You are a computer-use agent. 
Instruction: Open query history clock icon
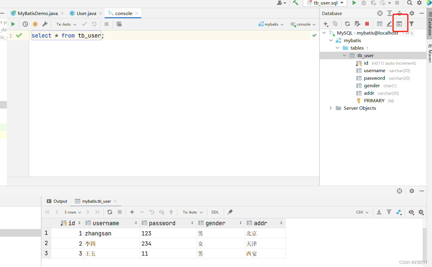click(25, 24)
